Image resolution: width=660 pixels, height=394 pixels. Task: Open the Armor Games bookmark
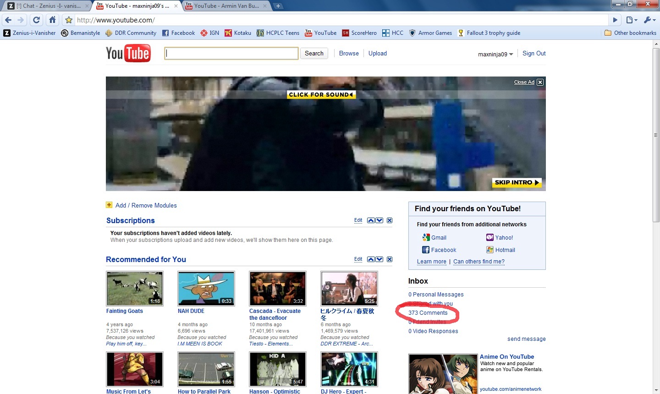(x=430, y=33)
